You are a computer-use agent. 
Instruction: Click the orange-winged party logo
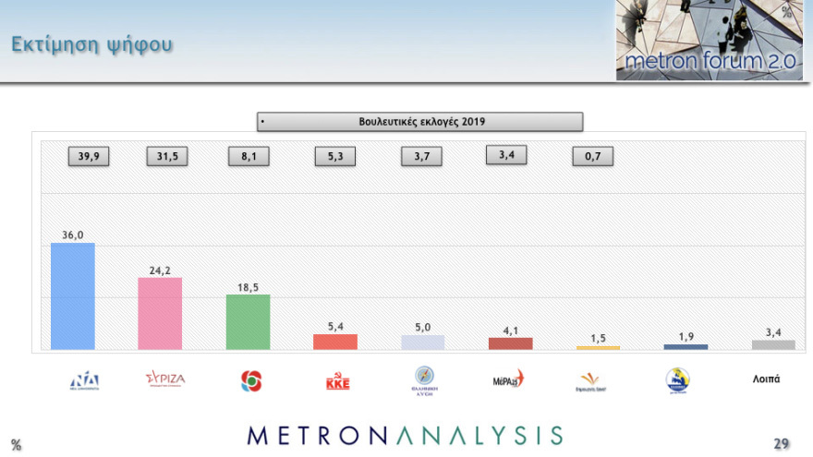[x=590, y=382]
